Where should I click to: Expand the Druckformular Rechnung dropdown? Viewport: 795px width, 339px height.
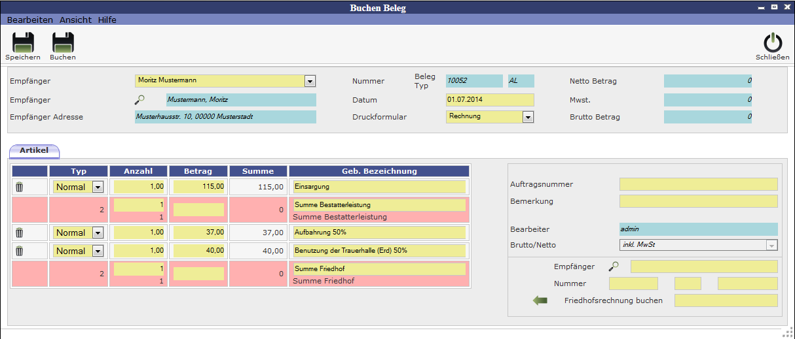click(x=528, y=117)
